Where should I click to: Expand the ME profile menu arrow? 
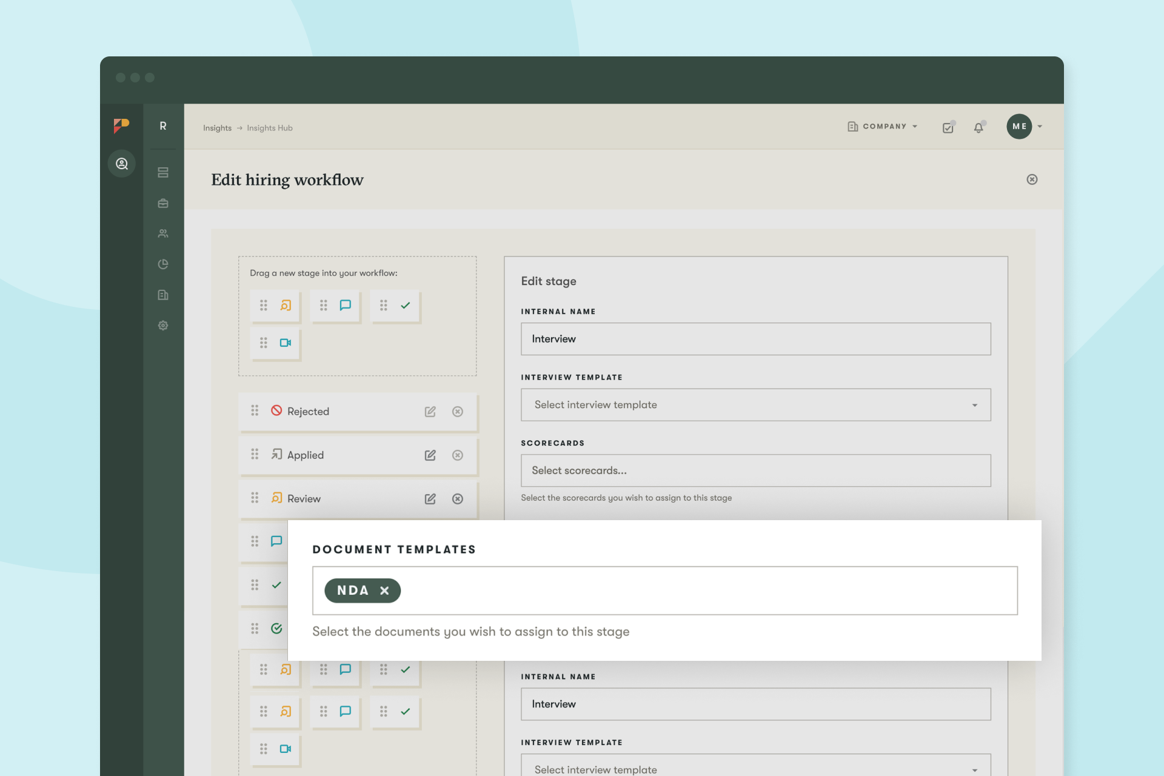coord(1040,127)
